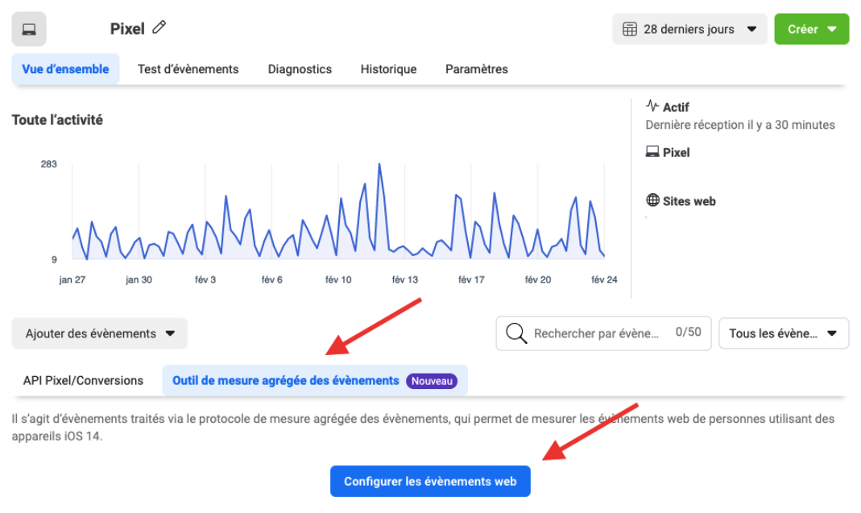Click the pencil icon to rename the Pixel
The height and width of the screenshot is (513, 861).
coord(159,27)
